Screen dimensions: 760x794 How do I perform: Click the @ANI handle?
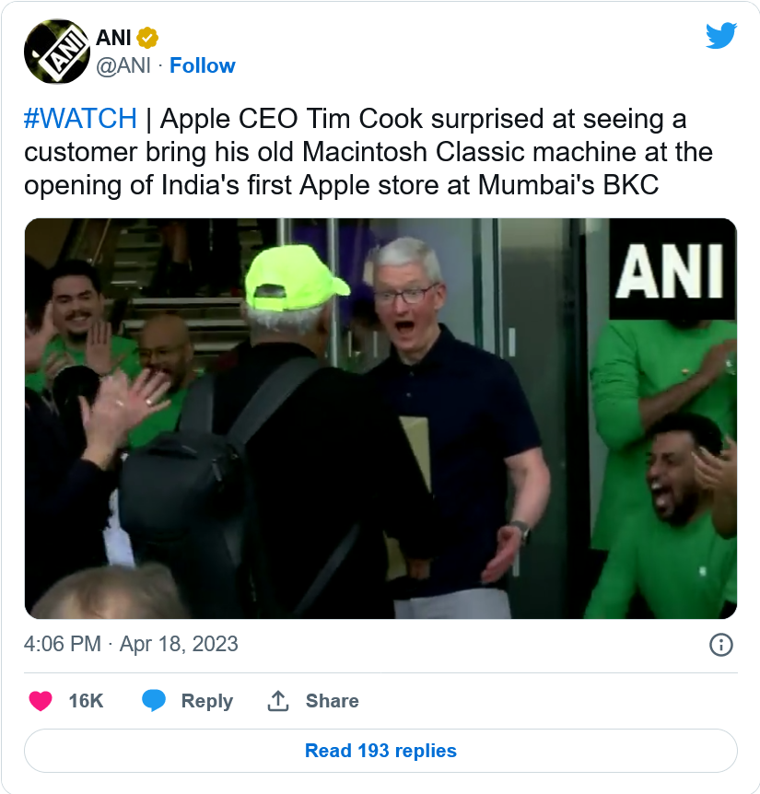point(123,65)
